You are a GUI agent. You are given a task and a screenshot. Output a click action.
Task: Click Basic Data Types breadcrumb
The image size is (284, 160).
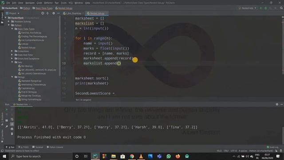click(44, 8)
